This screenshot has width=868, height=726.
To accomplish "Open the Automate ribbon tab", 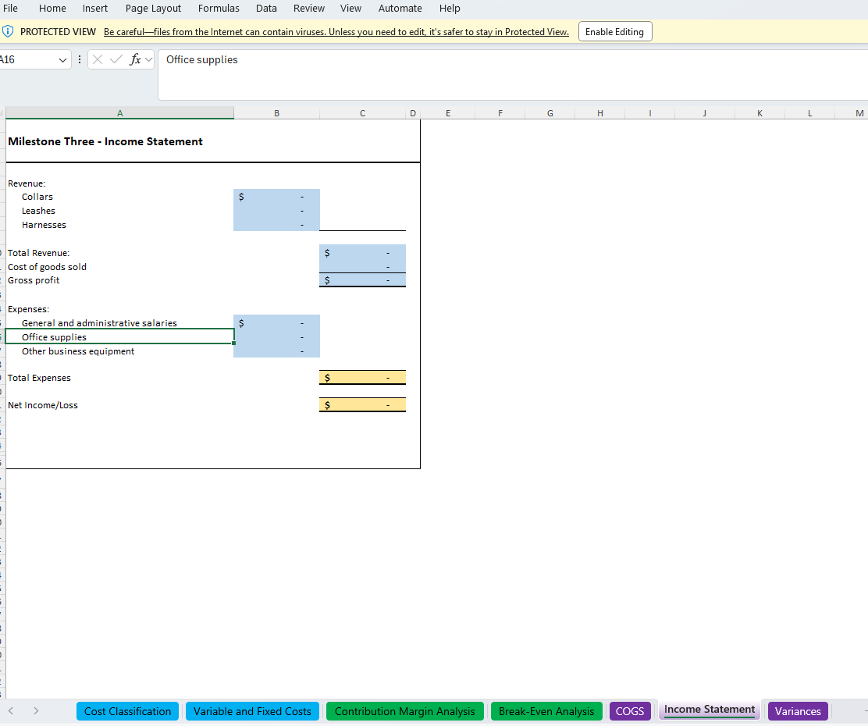I will coord(400,9).
